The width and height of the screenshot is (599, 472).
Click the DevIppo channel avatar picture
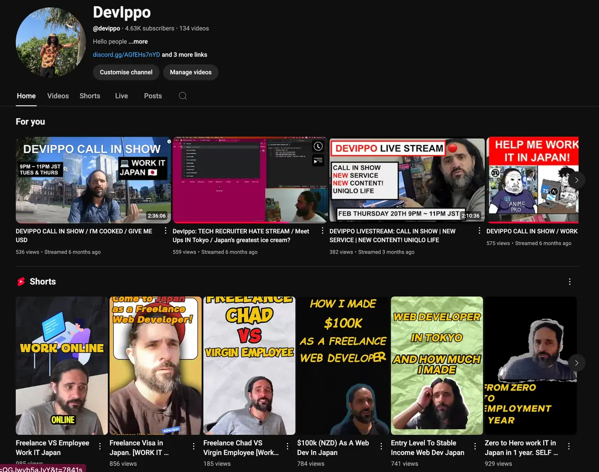coord(51,42)
